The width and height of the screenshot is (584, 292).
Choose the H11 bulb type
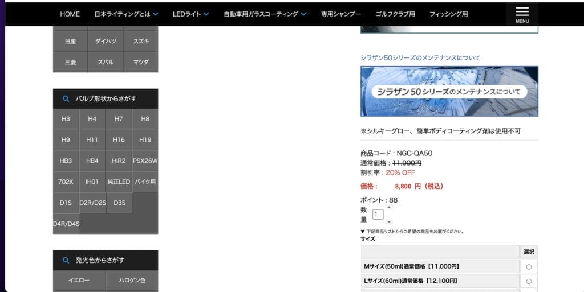[x=92, y=139]
